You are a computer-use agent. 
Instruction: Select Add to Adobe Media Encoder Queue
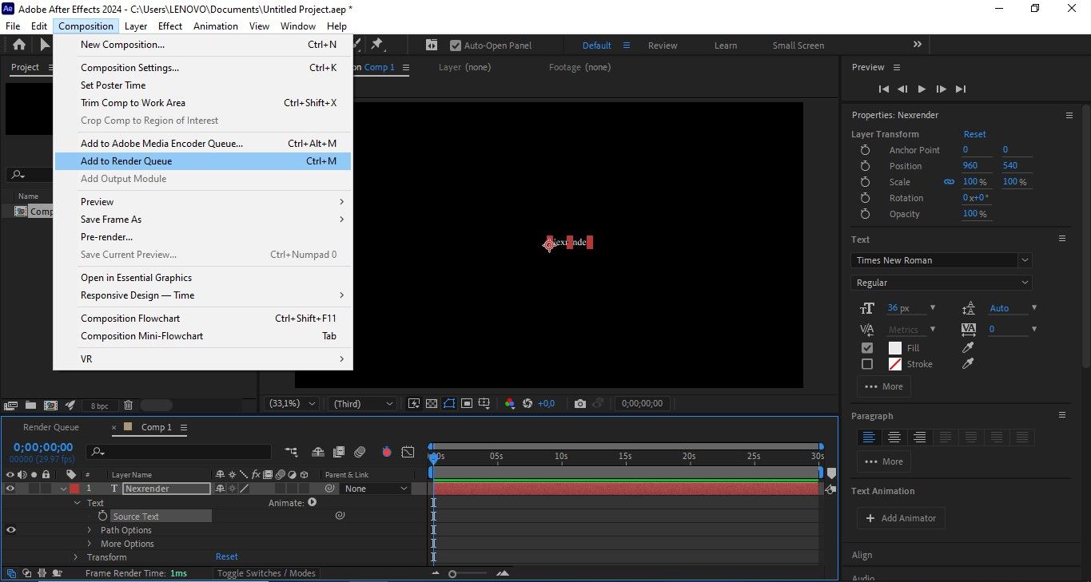161,143
